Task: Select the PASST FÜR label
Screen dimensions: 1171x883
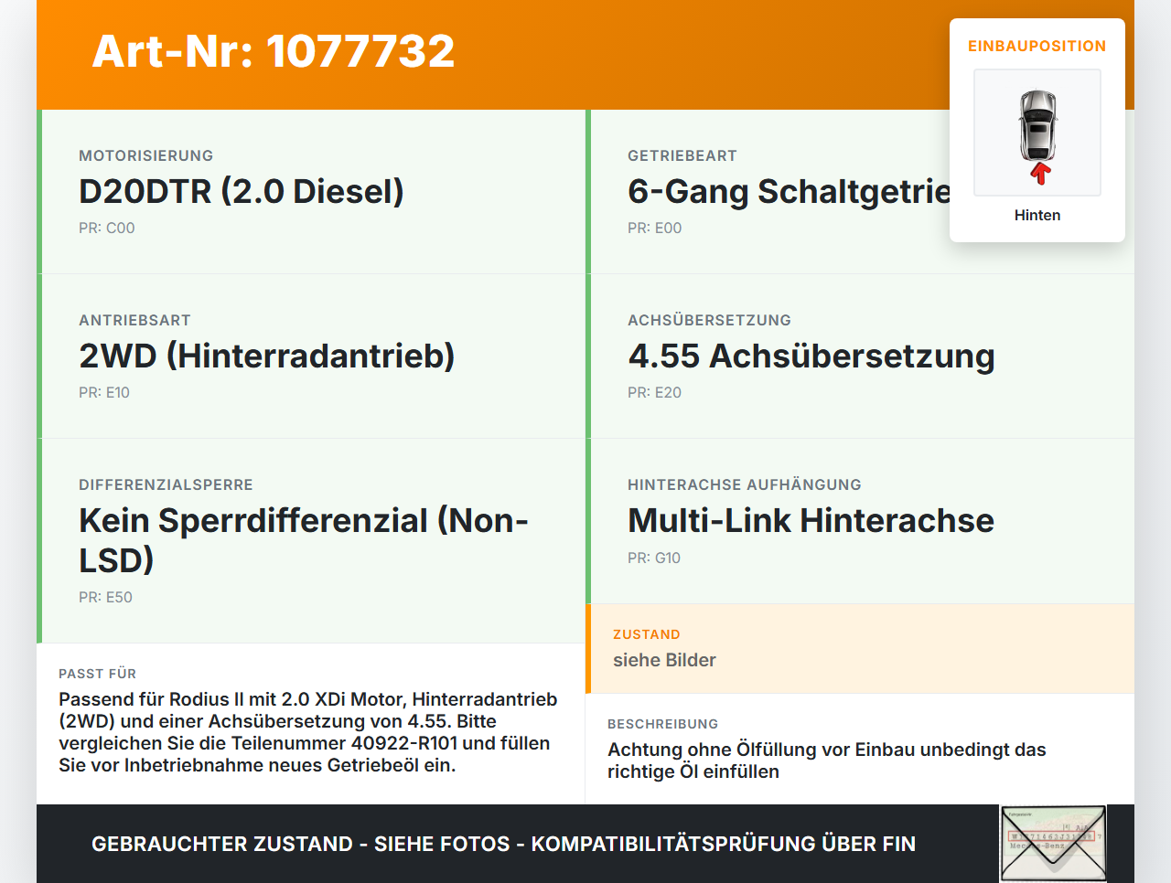Action: (x=97, y=674)
